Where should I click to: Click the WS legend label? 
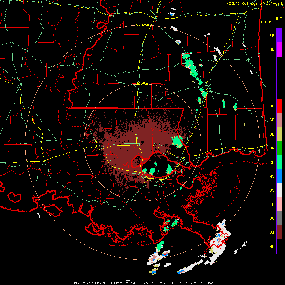tap(272, 176)
